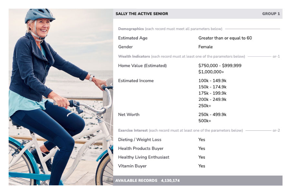Screen dimensions: 291x194
Task: Select the Dieting / Weight Loss row label
Action: click(x=140, y=140)
